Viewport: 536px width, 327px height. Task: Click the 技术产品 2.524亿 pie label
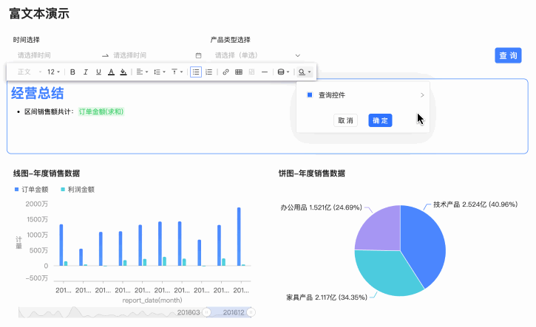[475, 204]
